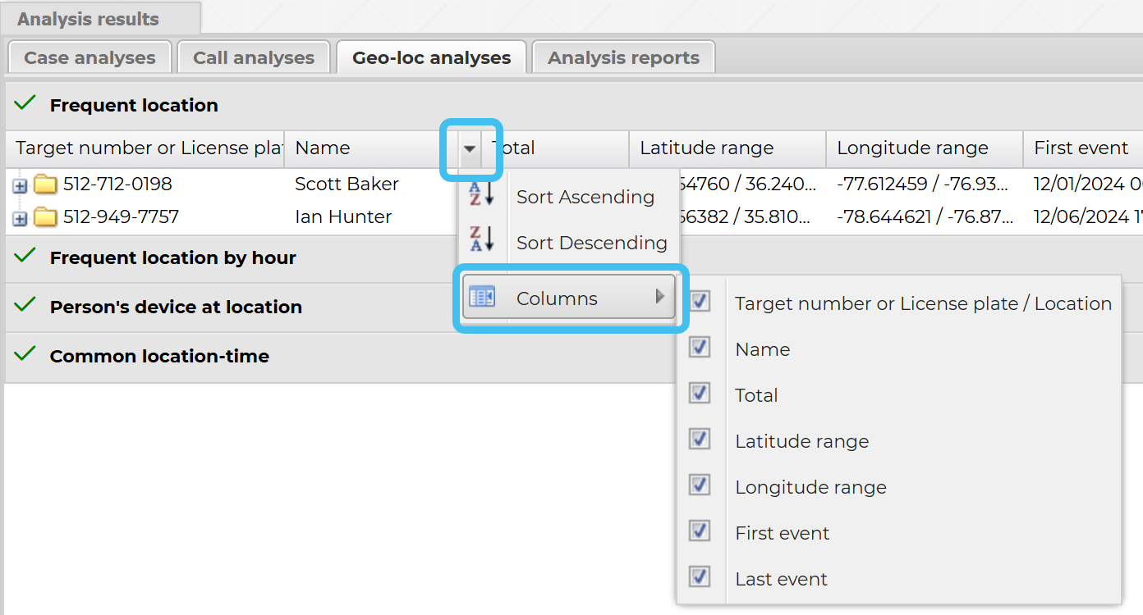
Task: Choose Sort Descending from the menu
Action: click(x=591, y=243)
